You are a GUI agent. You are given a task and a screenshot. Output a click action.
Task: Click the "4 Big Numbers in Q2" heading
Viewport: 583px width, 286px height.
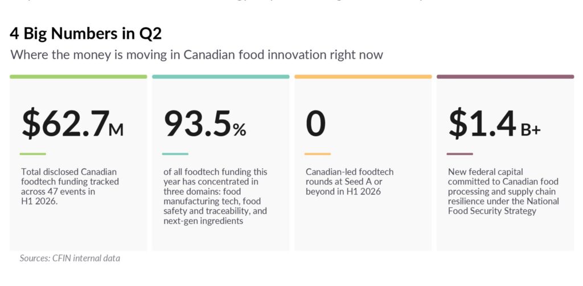86,34
